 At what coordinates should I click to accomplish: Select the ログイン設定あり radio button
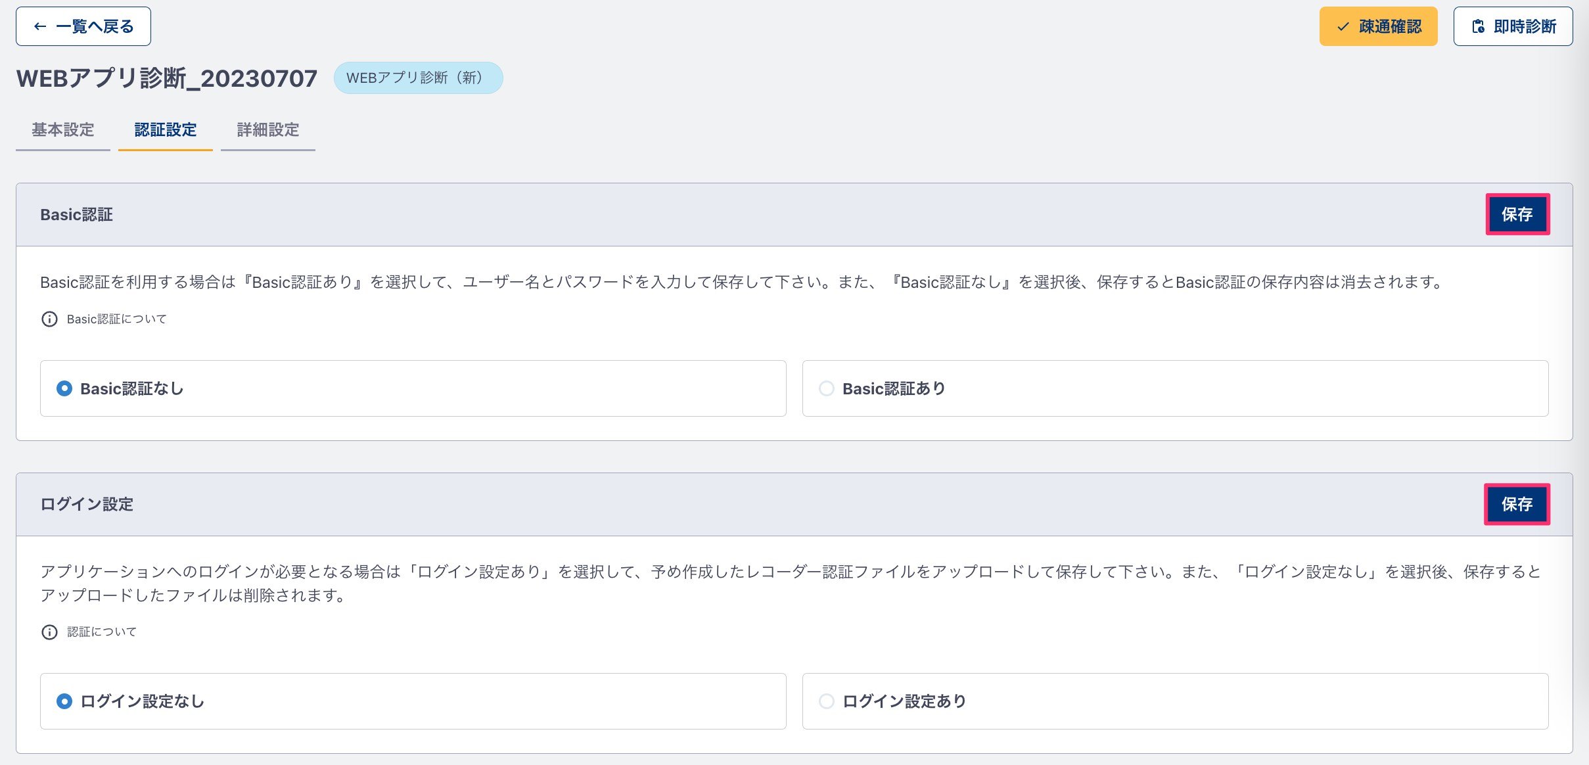827,701
